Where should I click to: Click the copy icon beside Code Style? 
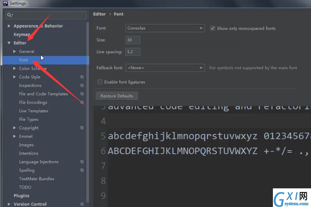tap(82, 77)
